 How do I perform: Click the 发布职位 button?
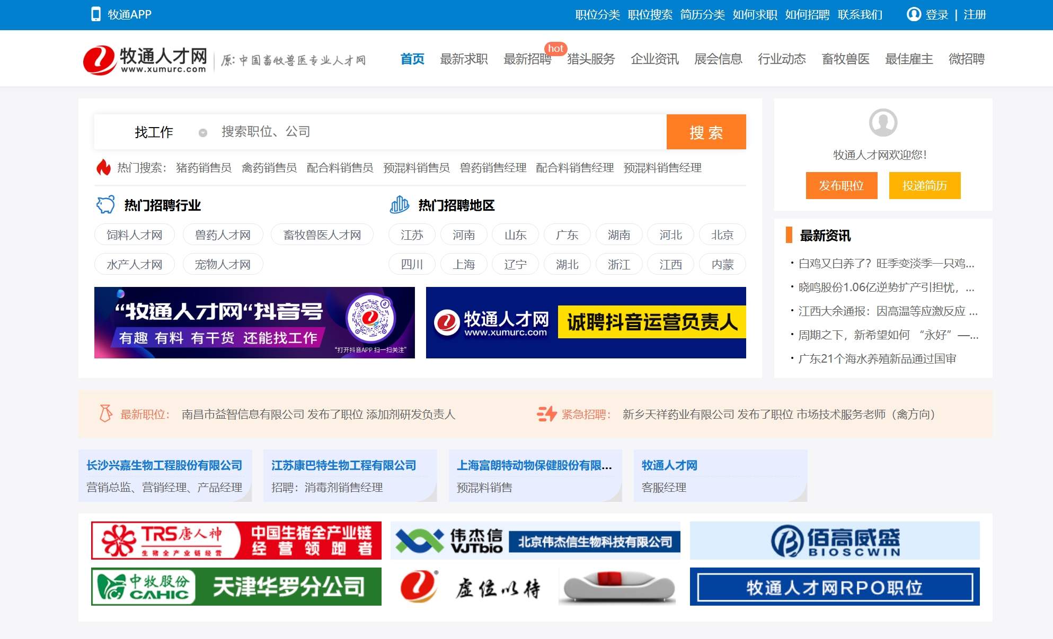point(842,185)
